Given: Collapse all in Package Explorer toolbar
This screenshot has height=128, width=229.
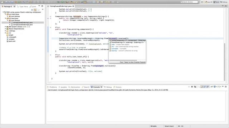Looking at the screenshot, I should click(32, 10).
